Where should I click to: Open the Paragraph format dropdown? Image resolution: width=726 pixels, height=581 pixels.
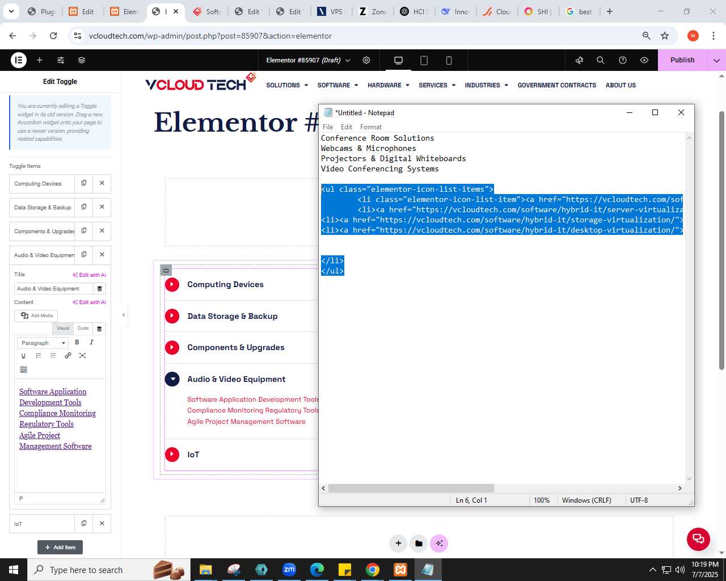pos(43,343)
